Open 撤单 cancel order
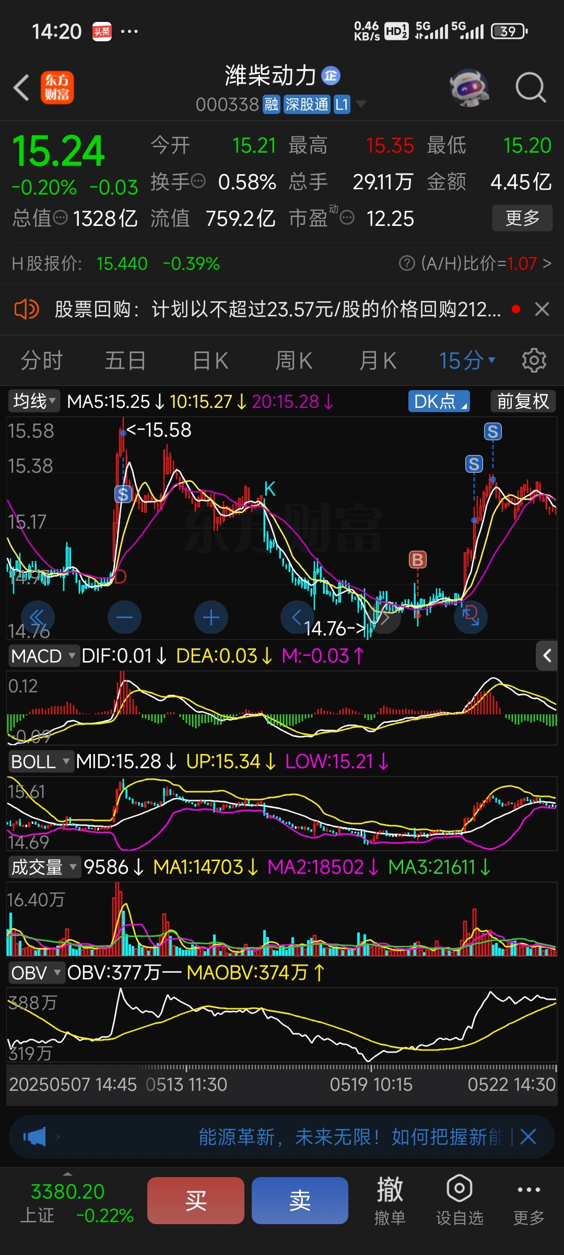564x1255 pixels. pos(390,1201)
